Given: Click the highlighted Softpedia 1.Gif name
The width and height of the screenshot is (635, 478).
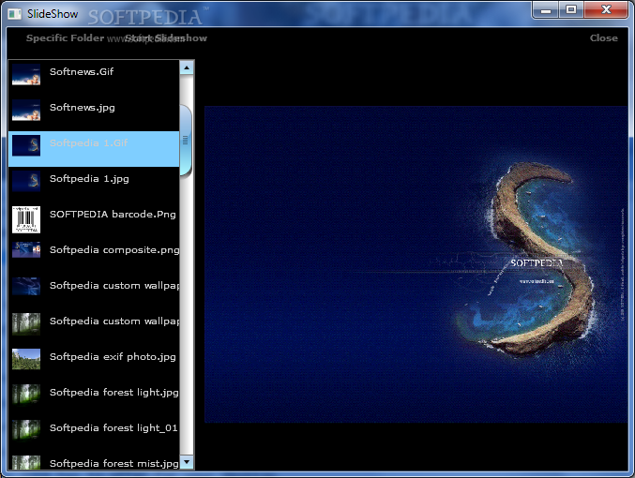Looking at the screenshot, I should pos(88,142).
